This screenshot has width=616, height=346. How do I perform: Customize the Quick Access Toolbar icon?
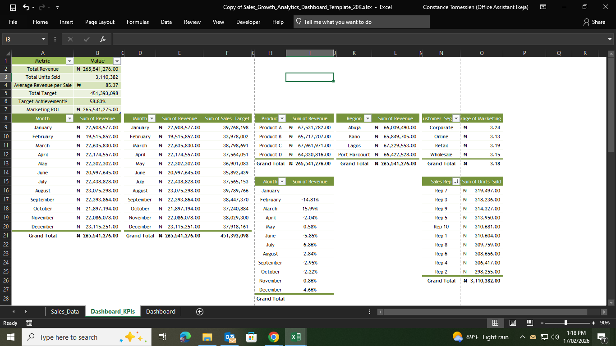click(57, 7)
